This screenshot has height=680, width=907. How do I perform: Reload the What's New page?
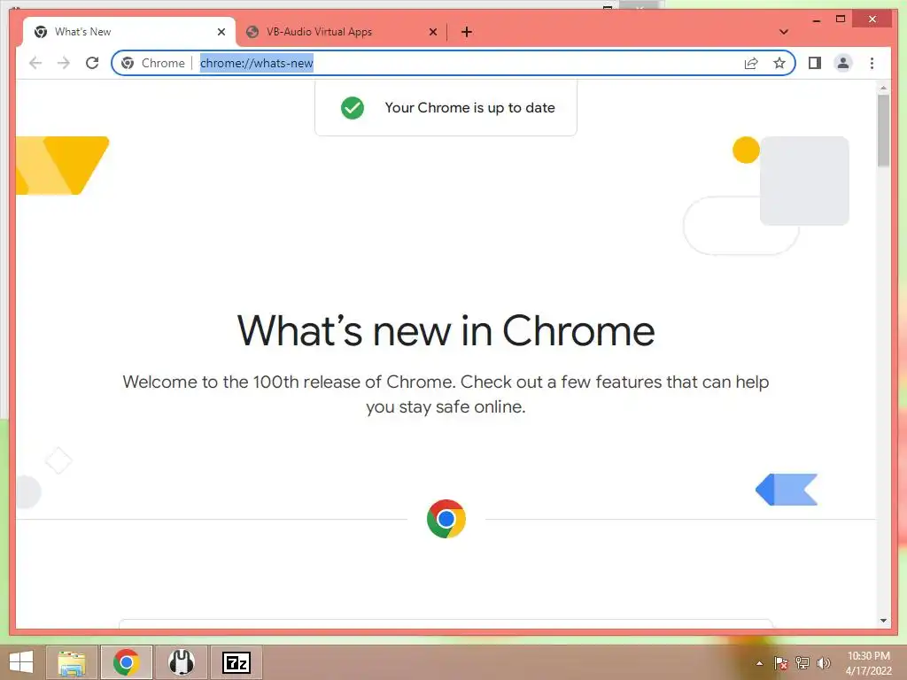pos(92,63)
